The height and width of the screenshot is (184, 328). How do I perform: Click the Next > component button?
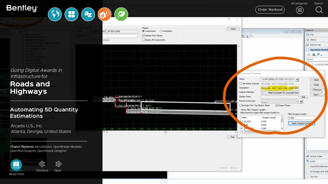[316, 95]
